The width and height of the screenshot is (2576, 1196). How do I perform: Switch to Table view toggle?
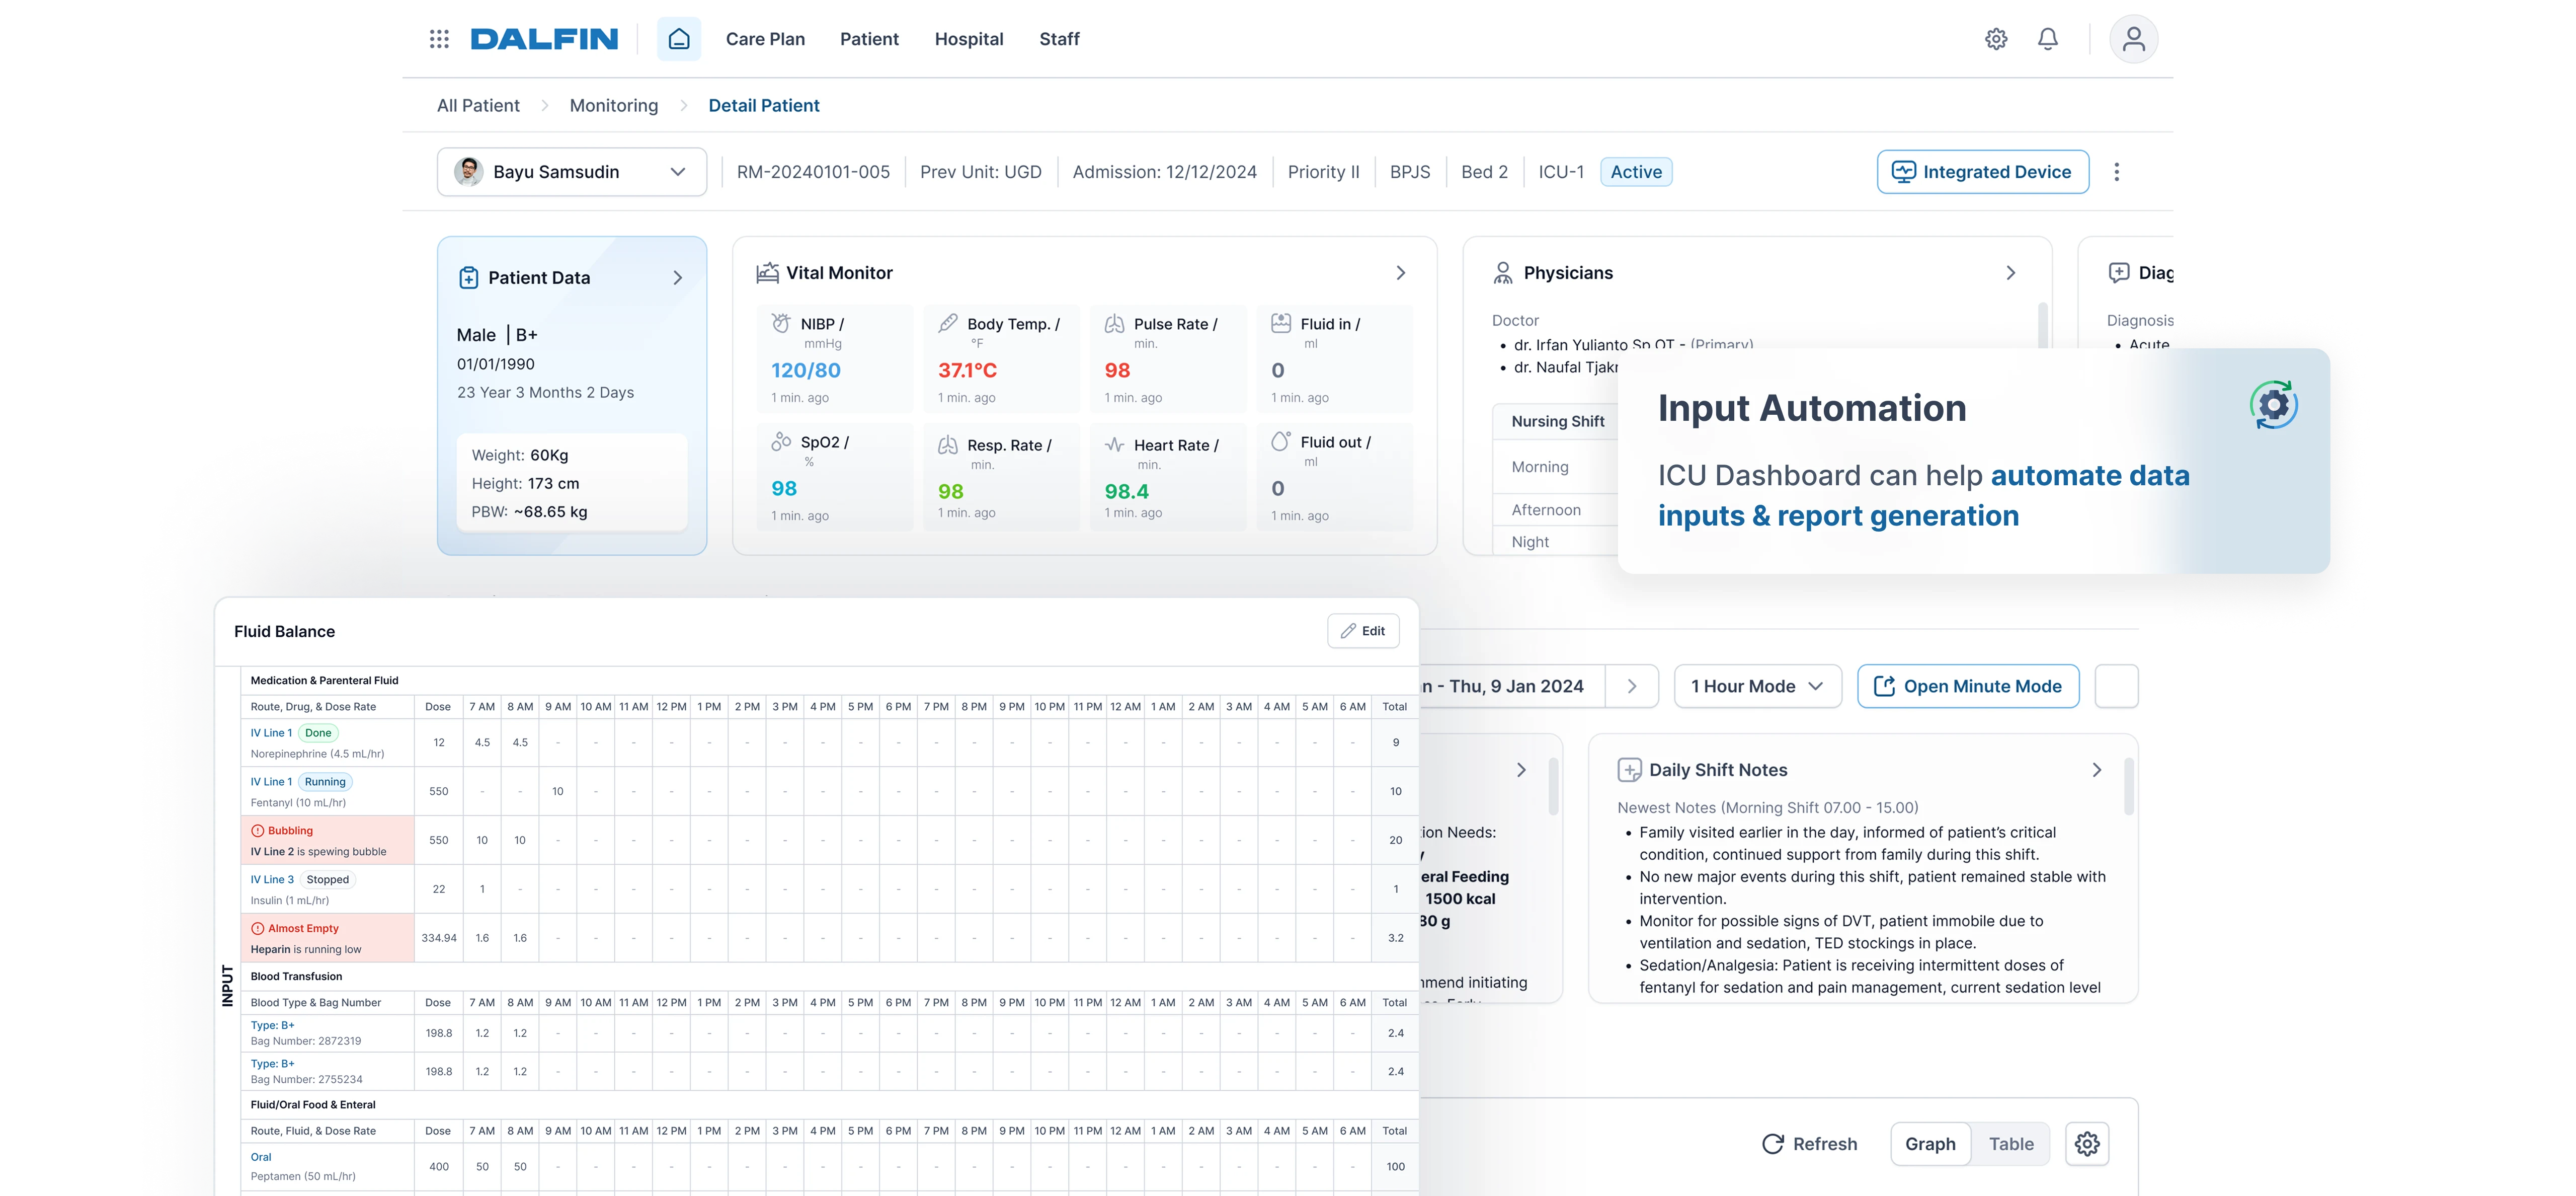coord(2011,1144)
